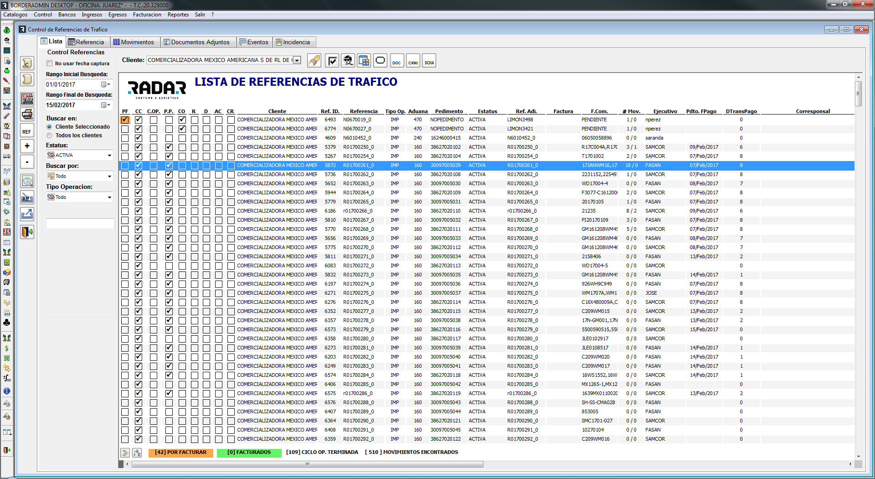875x479 pixels.
Task: Click the fax report button in side panel
Action: (27, 99)
